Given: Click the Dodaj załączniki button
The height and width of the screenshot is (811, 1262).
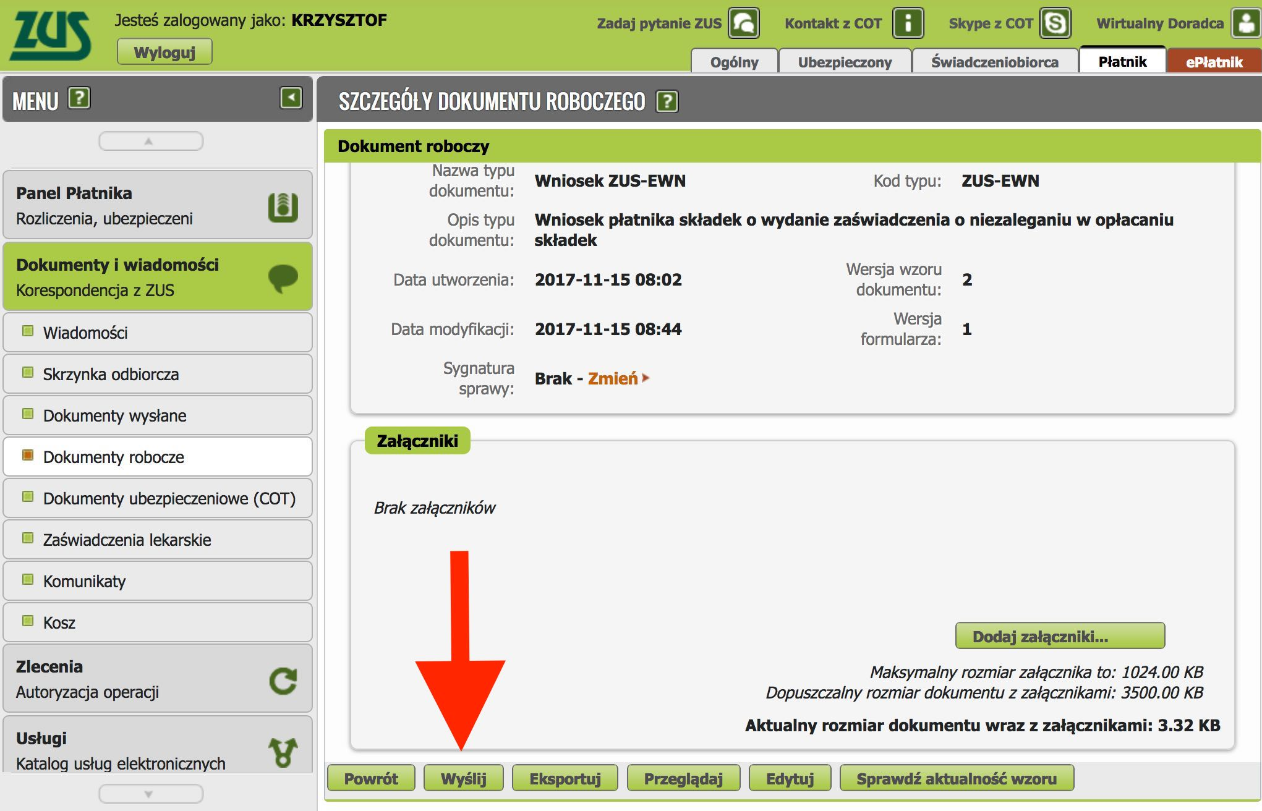Looking at the screenshot, I should click(x=1060, y=636).
